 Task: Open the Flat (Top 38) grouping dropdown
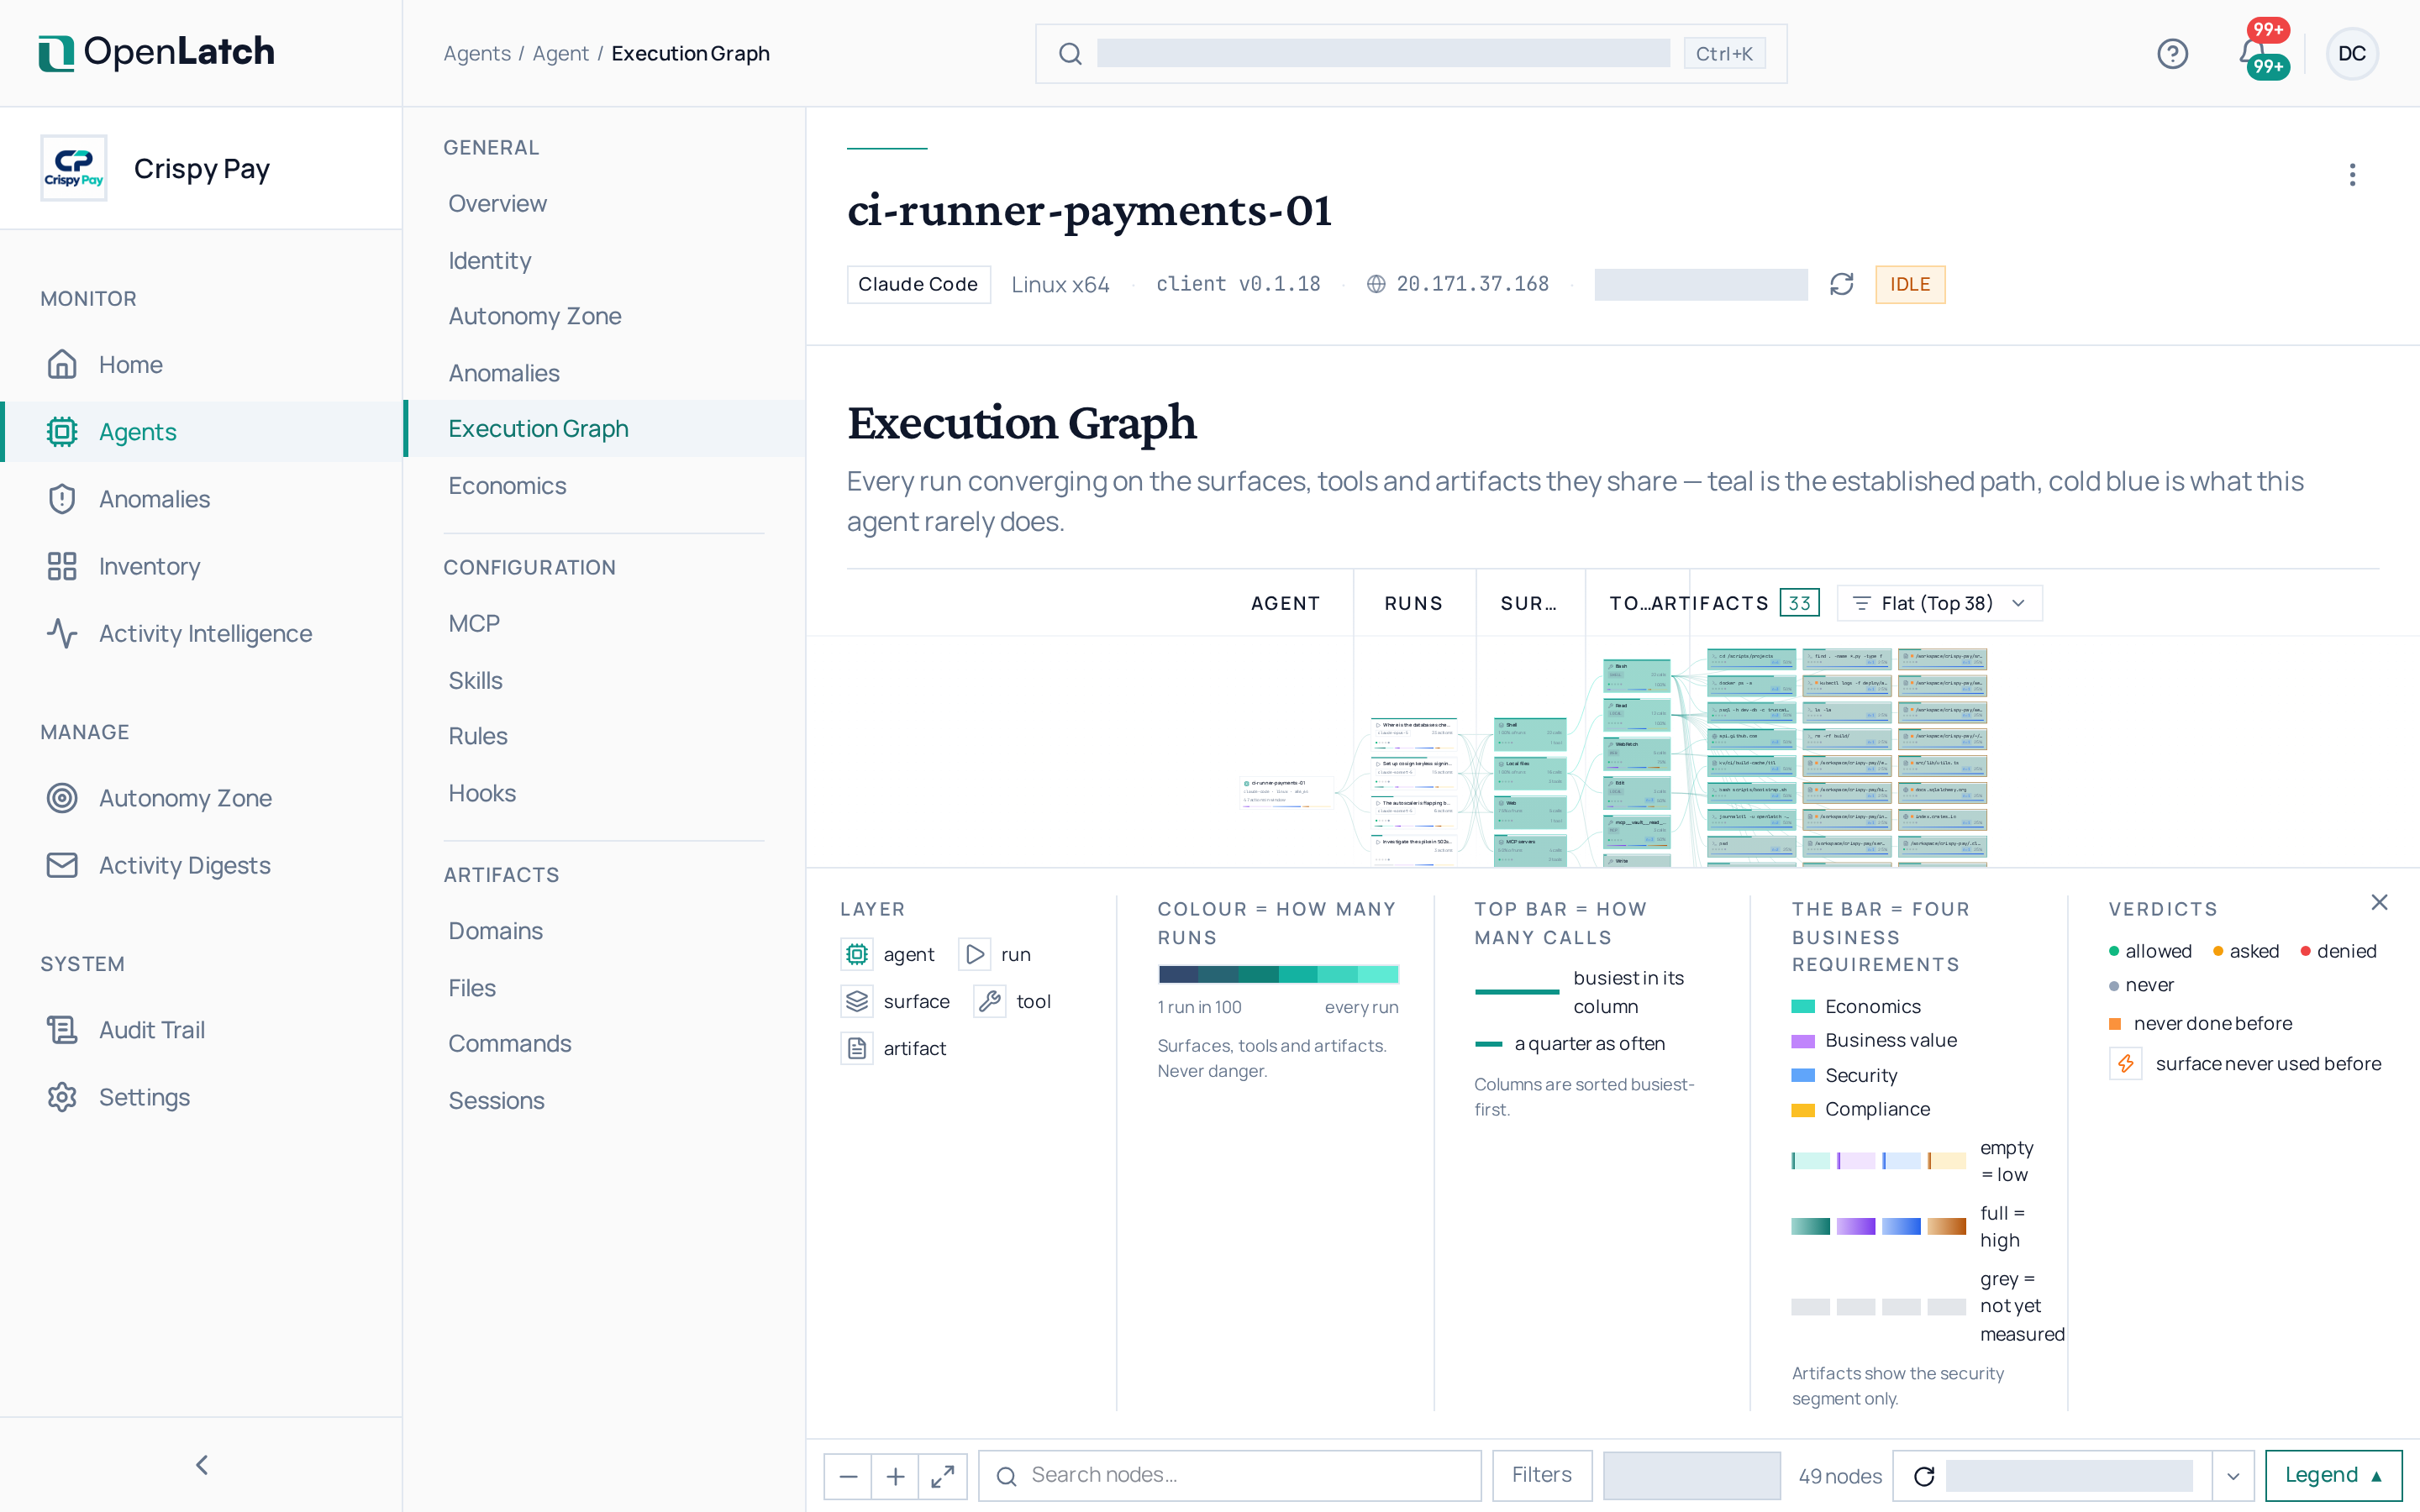1939,603
